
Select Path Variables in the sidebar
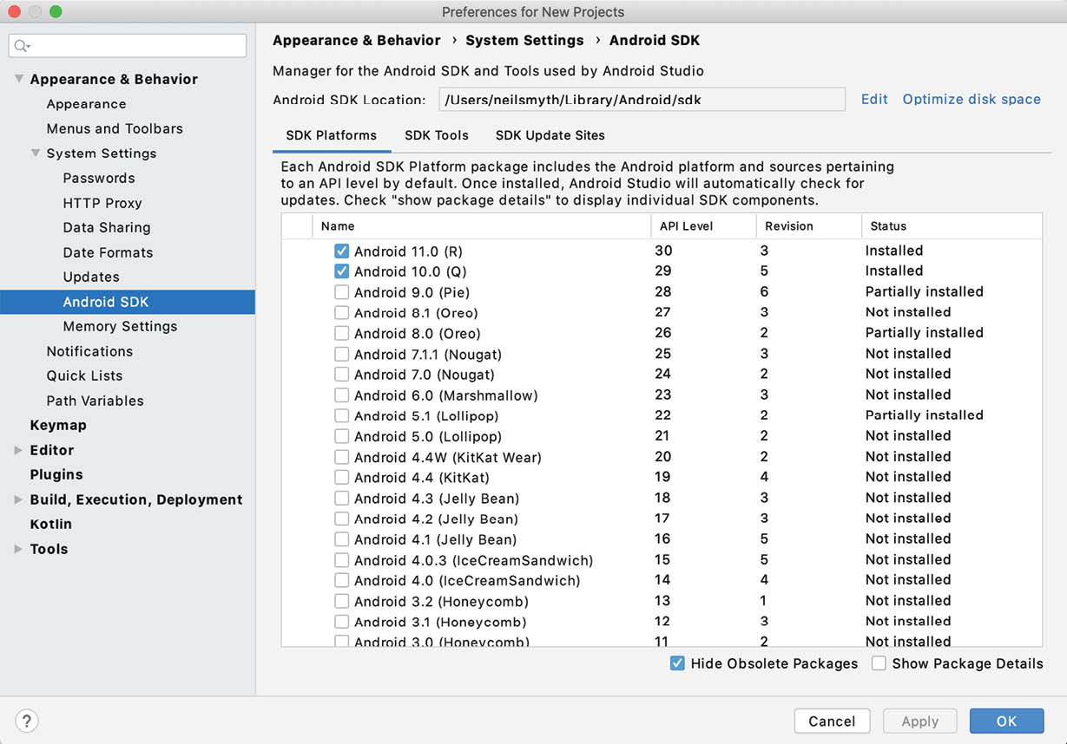[x=95, y=401]
